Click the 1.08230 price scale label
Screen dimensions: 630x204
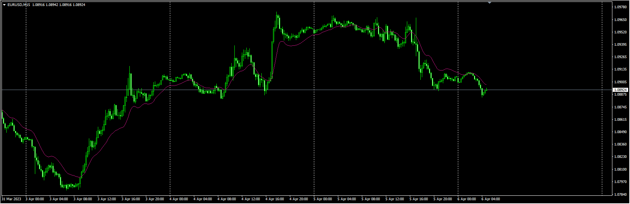(x=621, y=157)
